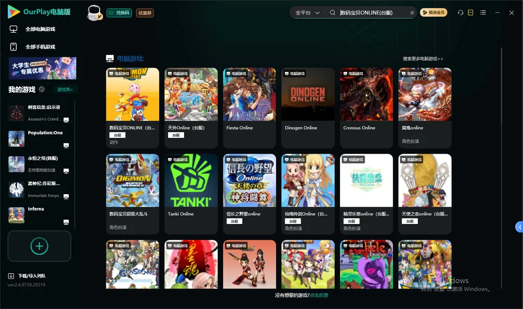The image size is (523, 309).
Task: Click the 台服 tag on 天外Online card
Action: coord(176,135)
